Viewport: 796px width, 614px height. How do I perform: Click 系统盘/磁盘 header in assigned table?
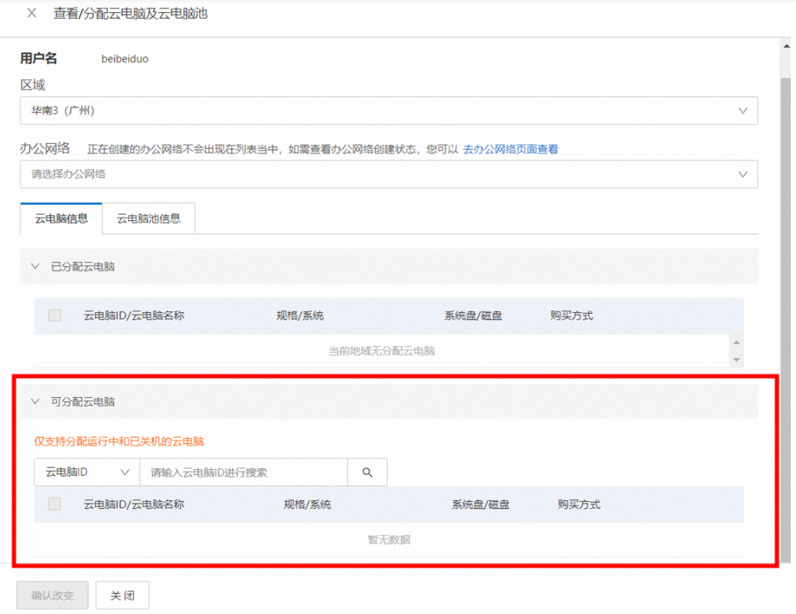coord(473,316)
